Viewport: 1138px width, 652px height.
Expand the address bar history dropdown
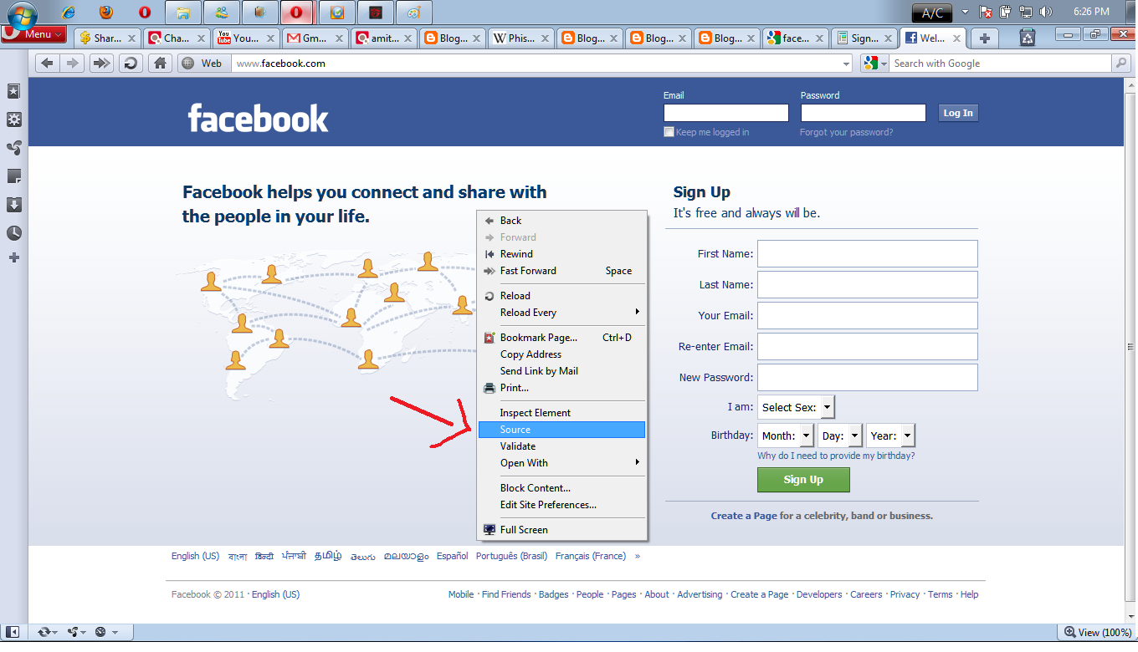pos(846,64)
